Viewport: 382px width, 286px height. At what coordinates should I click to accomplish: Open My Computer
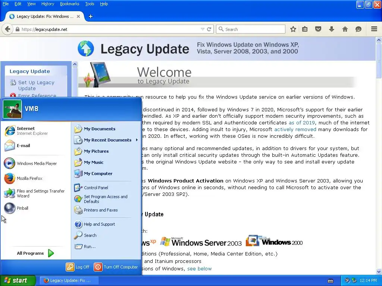pos(106,174)
